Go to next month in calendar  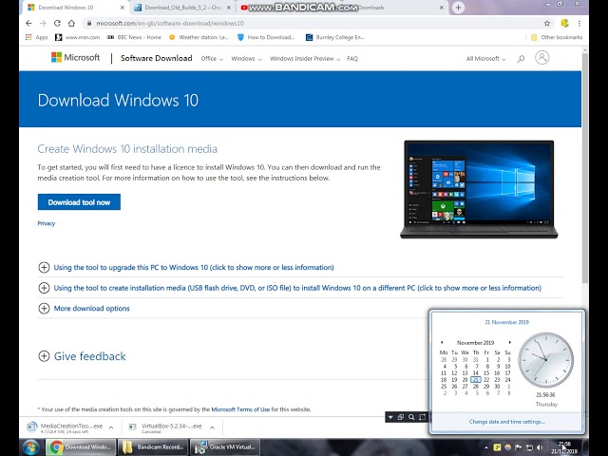pyautogui.click(x=510, y=342)
